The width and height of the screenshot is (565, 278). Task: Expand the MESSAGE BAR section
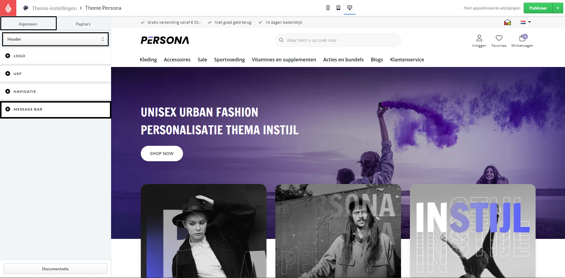pyautogui.click(x=56, y=109)
